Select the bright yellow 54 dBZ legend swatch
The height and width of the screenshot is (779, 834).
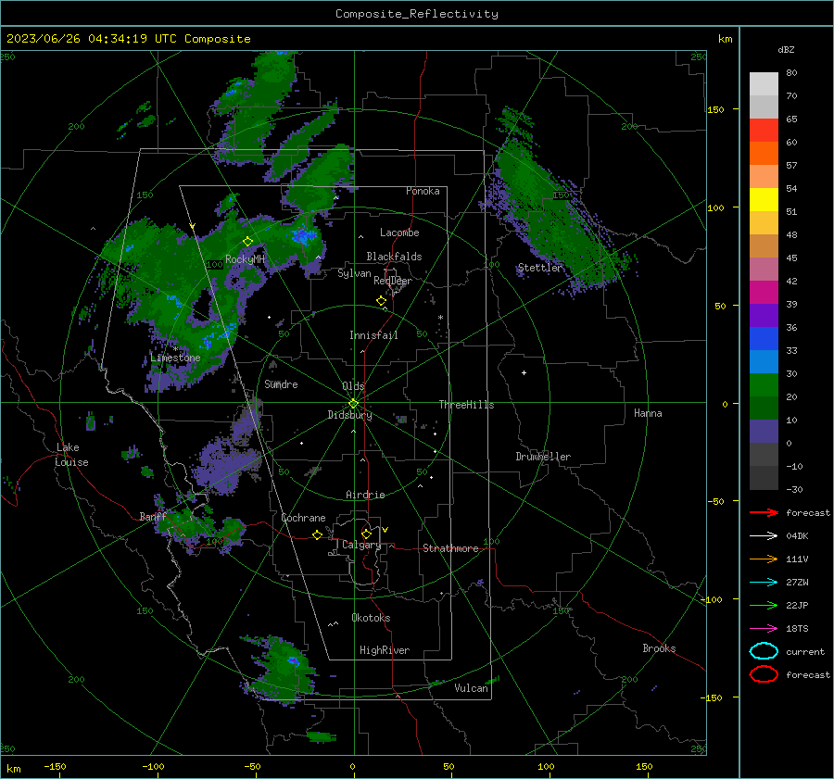[x=764, y=200]
